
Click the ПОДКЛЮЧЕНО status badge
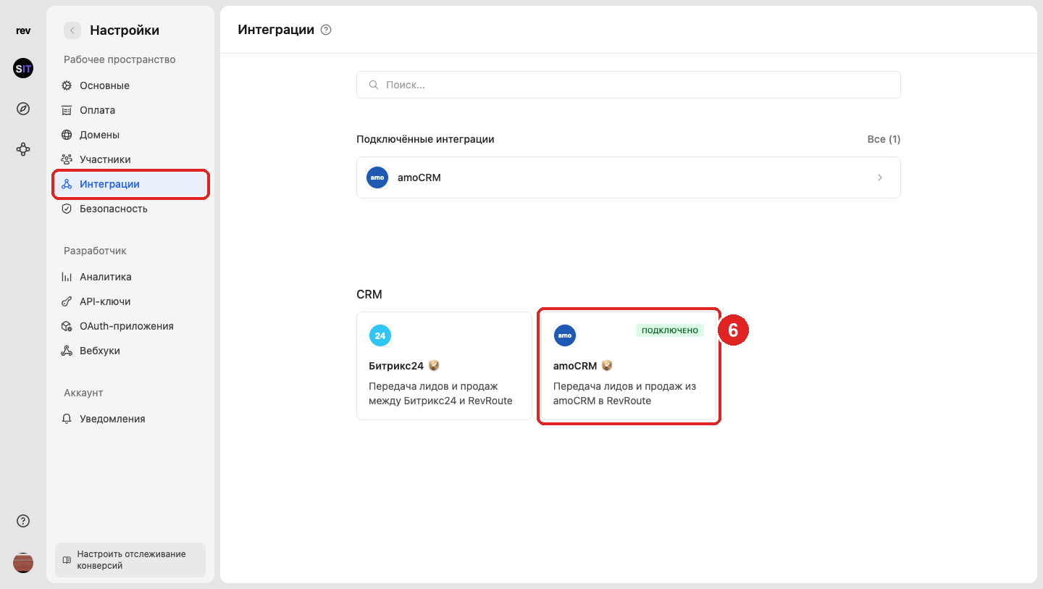[x=670, y=330]
